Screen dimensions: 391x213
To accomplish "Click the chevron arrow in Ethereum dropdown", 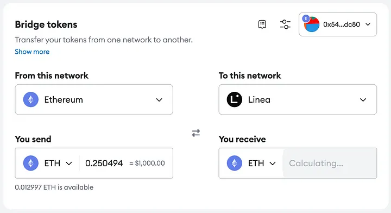I will coord(159,100).
